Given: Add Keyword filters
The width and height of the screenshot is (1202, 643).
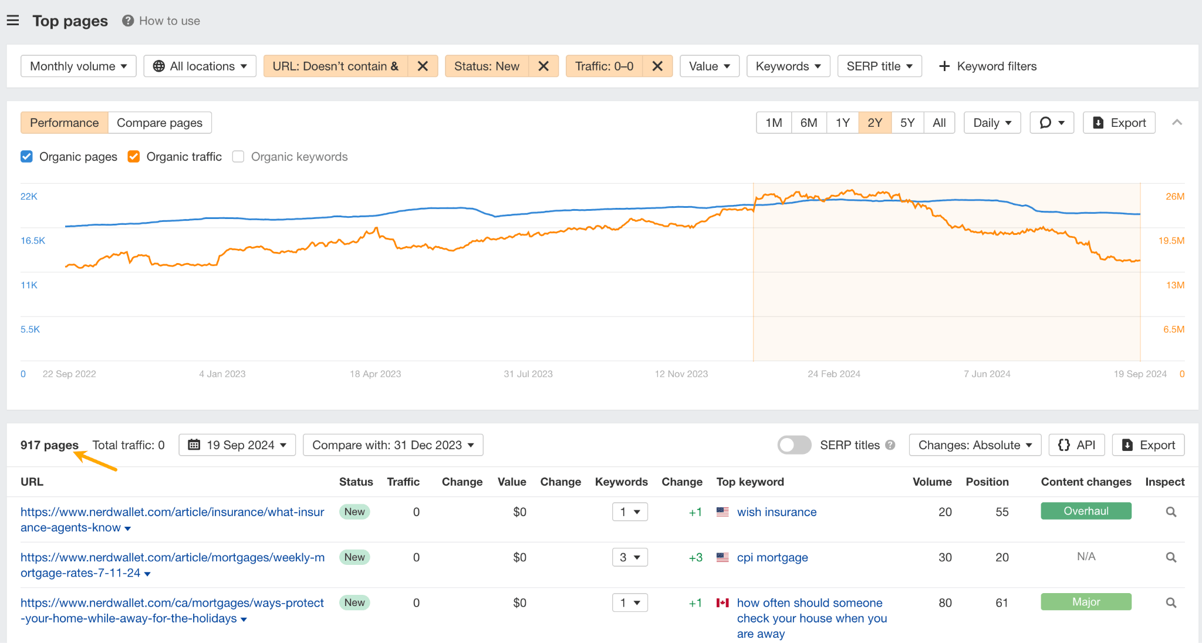Looking at the screenshot, I should 988,66.
